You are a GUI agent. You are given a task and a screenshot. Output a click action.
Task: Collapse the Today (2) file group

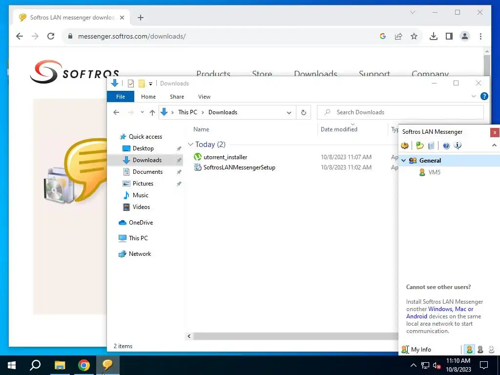[191, 145]
